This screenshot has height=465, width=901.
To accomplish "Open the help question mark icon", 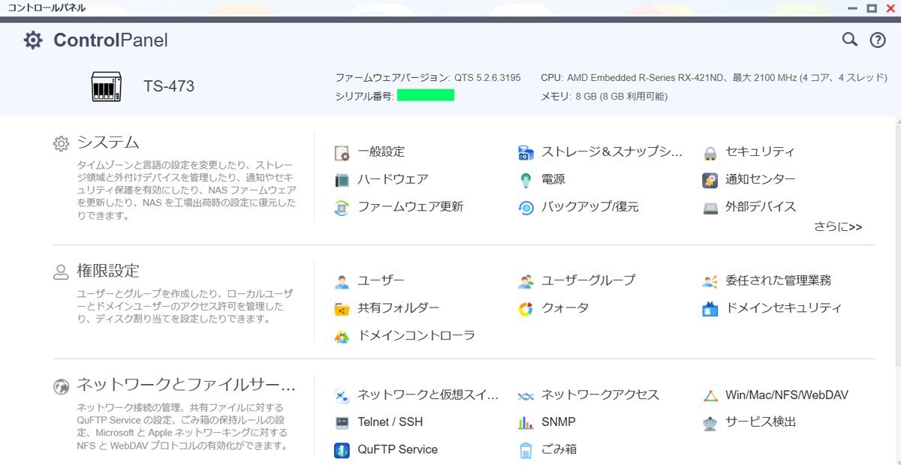I will click(878, 40).
